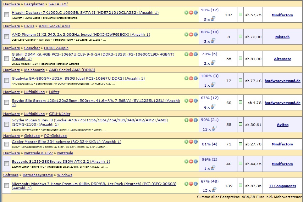
Task: Click green plus icon for Scythe Mugen 2
Action: pos(186,120)
